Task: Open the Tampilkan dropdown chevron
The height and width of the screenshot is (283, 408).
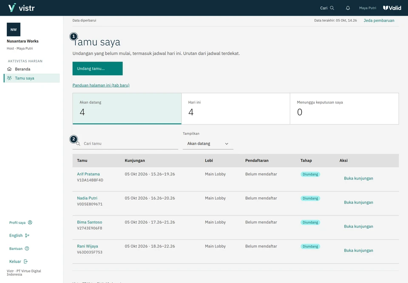Action: 227,144
